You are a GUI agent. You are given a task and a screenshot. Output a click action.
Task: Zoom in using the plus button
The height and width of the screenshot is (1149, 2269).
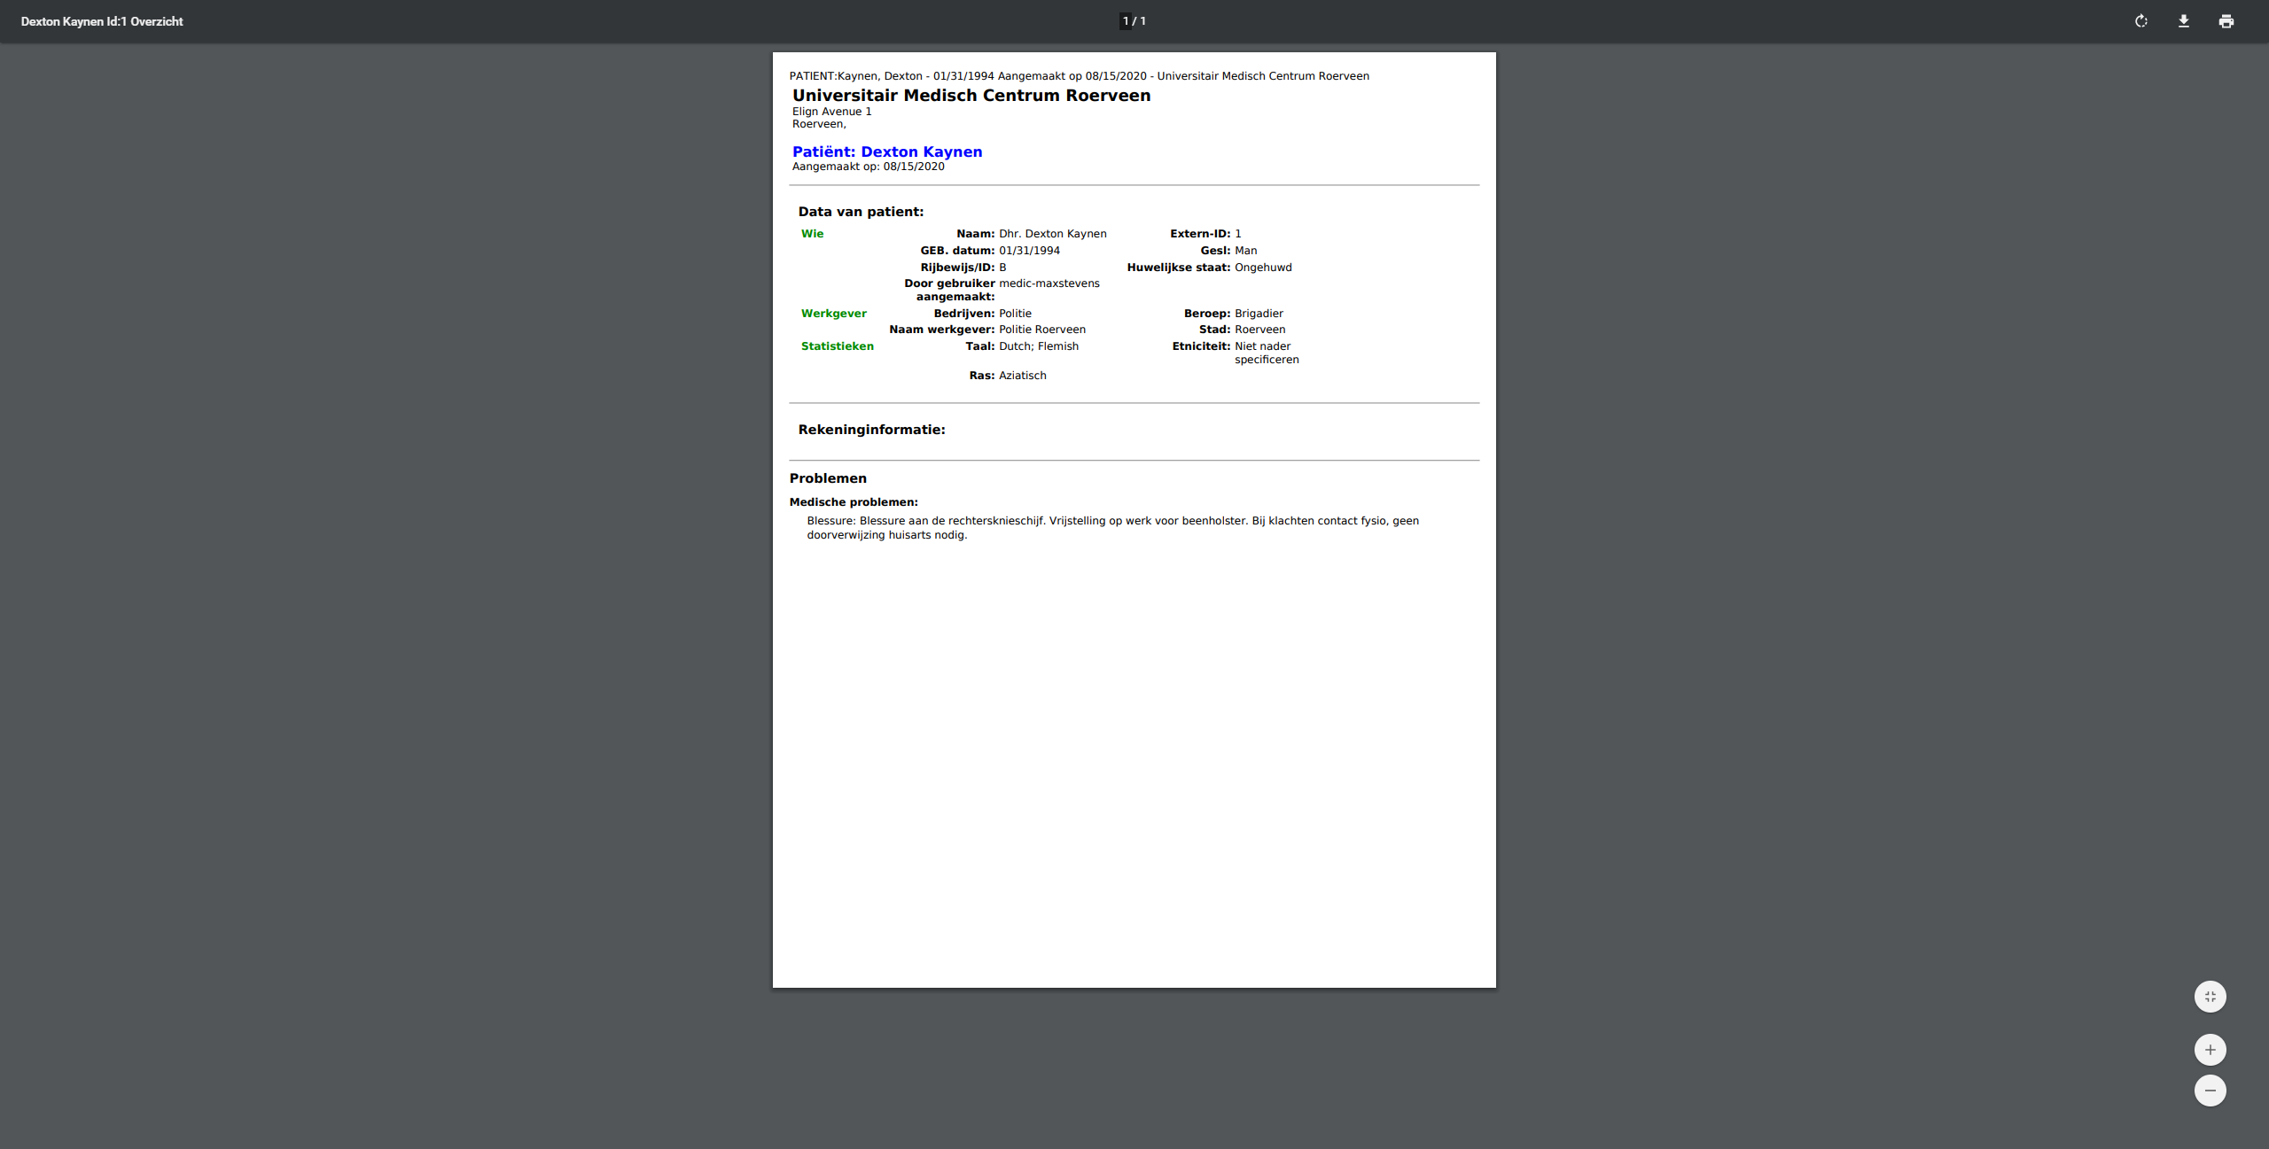point(2211,1050)
